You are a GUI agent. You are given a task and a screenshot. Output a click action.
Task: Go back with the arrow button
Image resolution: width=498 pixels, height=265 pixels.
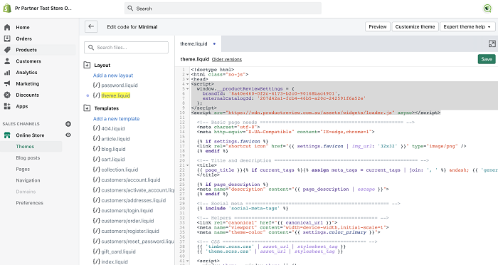click(x=91, y=27)
